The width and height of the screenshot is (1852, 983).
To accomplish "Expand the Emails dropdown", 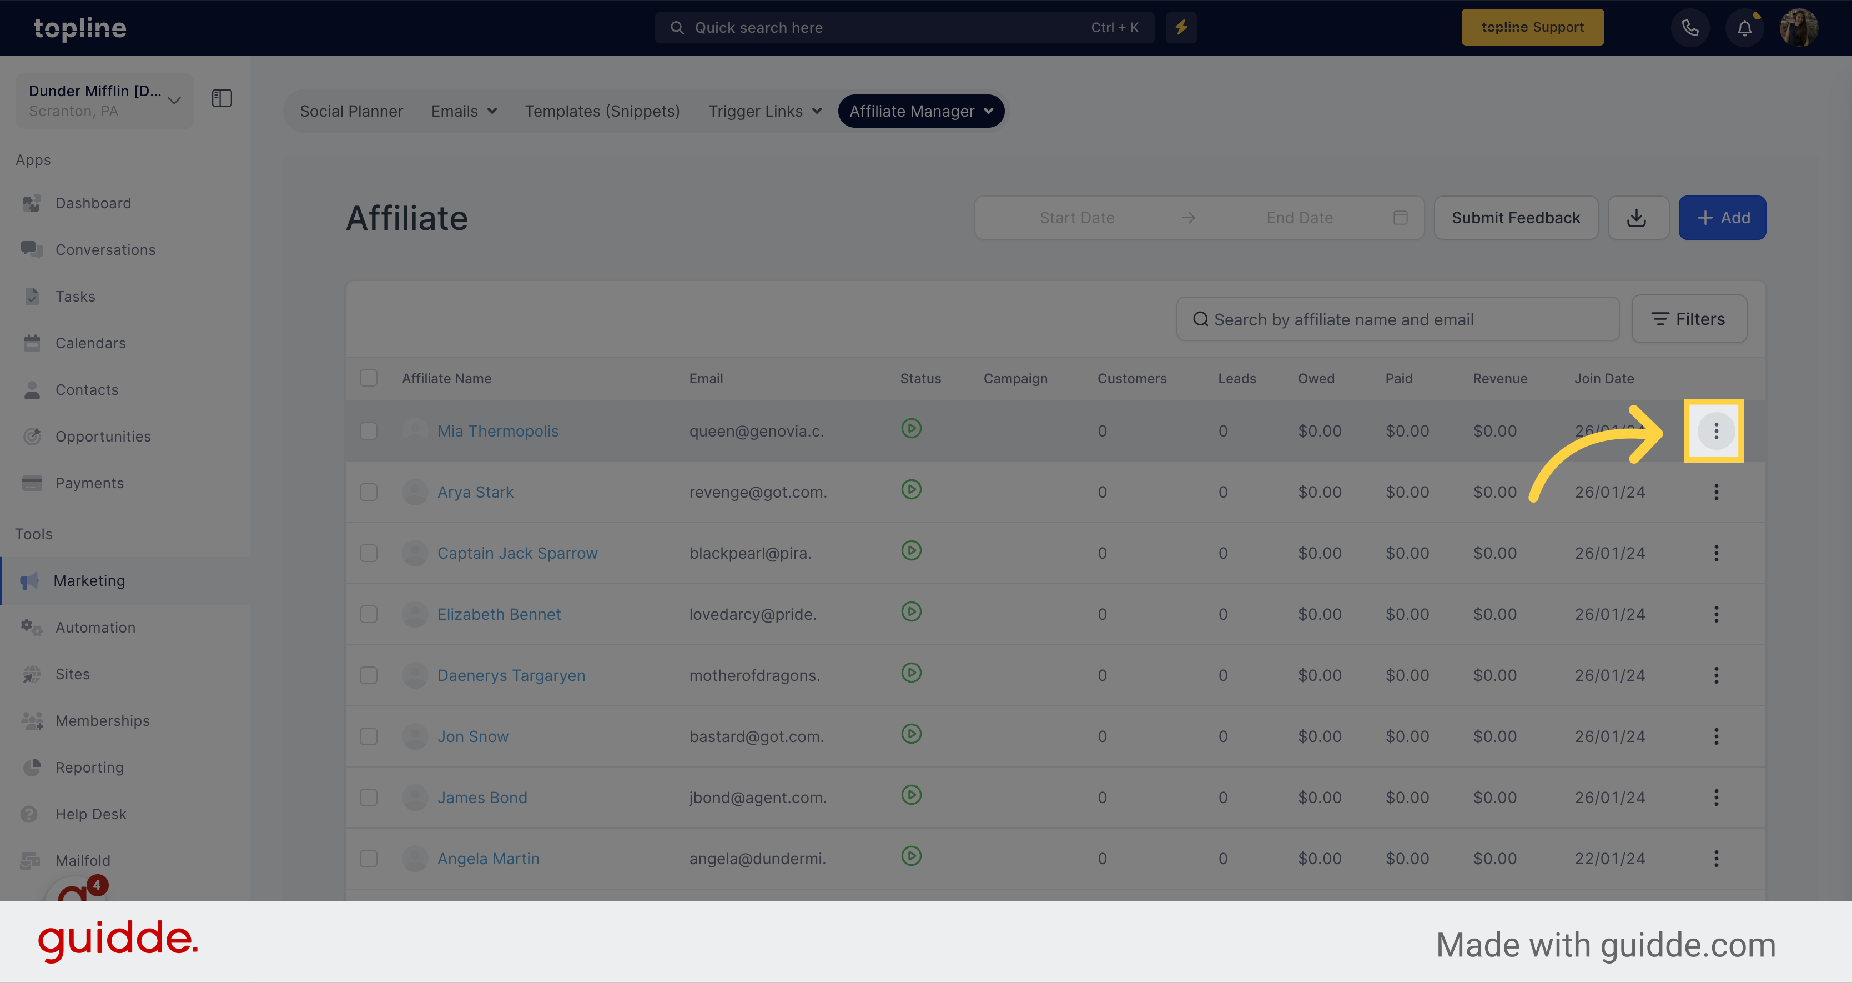I will (464, 112).
